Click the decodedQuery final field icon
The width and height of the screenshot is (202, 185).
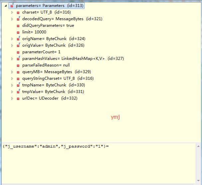pyautogui.click(x=18, y=19)
